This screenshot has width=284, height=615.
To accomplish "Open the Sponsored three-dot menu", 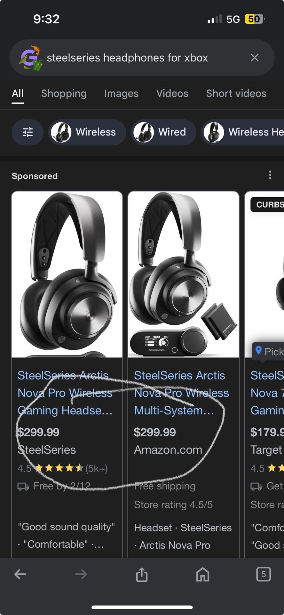I will click(x=270, y=175).
